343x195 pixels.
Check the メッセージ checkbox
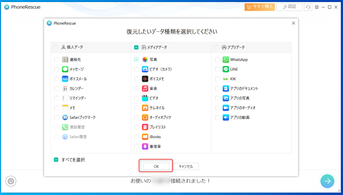coord(56,69)
